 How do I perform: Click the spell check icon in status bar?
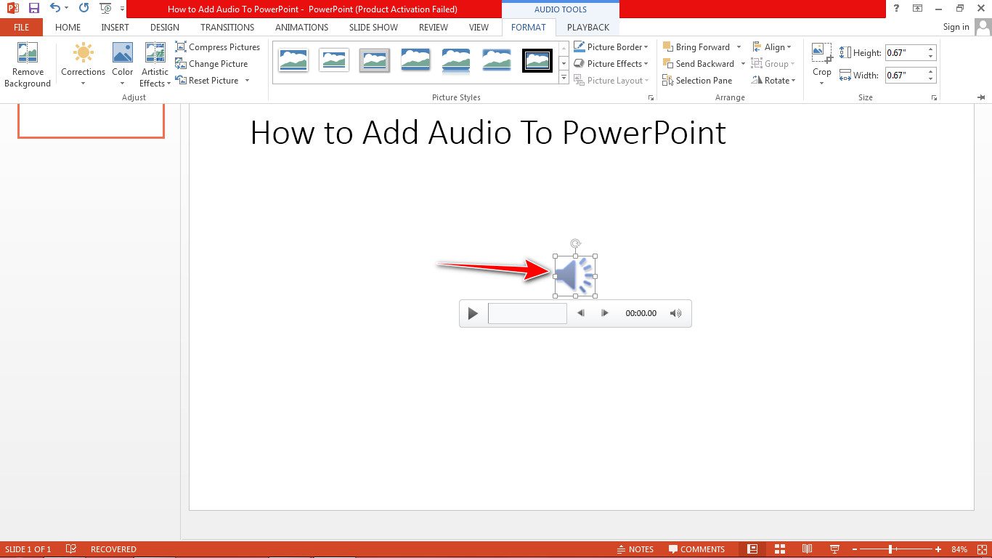71,549
